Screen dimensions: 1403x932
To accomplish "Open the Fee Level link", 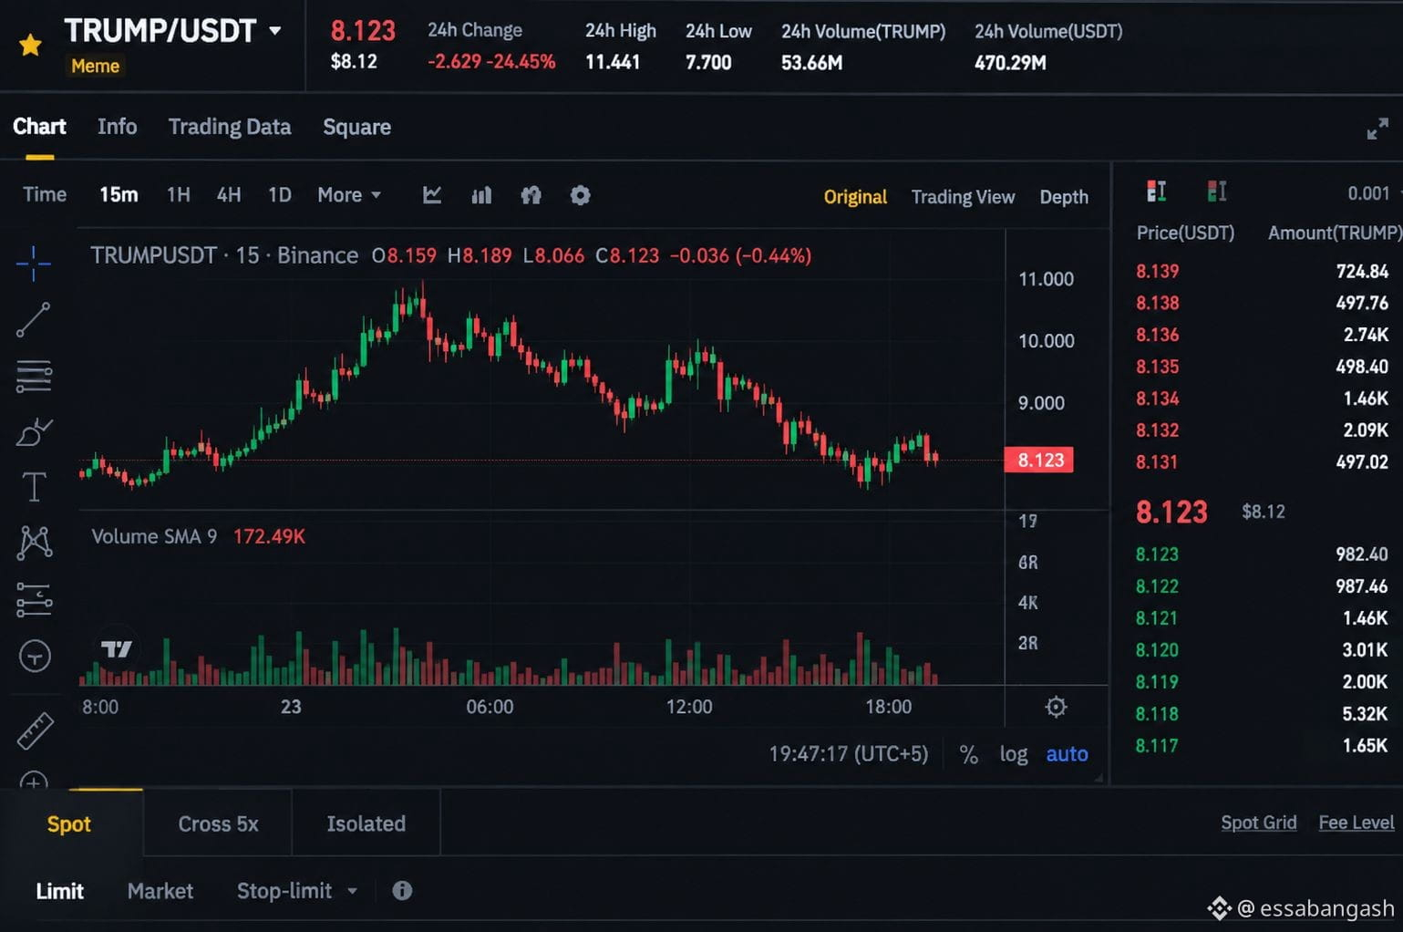I will pos(1356,823).
